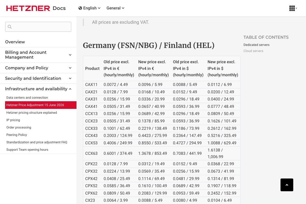The height and width of the screenshot is (204, 306).
Task: Click the CPX62 product cell
Action: pyautogui.click(x=92, y=193)
